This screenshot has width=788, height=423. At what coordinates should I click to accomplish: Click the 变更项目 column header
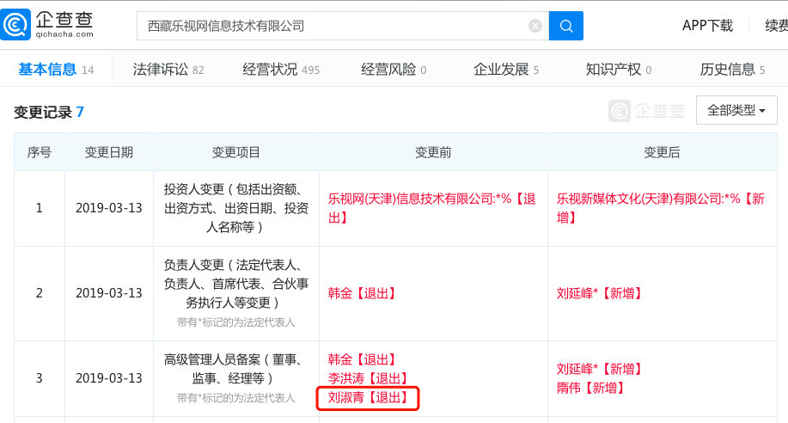point(236,152)
